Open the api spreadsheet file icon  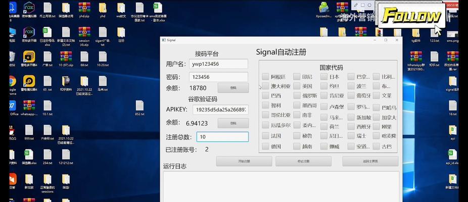[452, 132]
